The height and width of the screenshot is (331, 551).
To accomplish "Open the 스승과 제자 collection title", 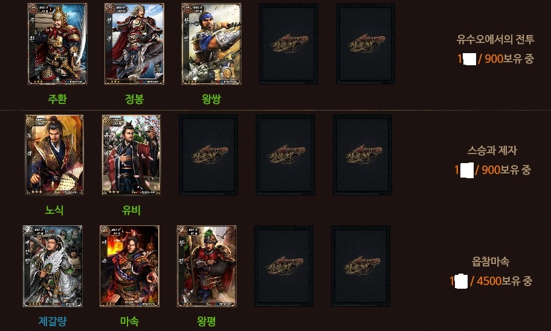I will click(492, 150).
